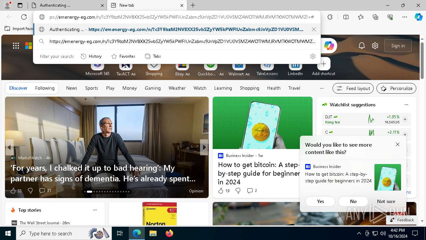This screenshot has width=426, height=240.
Task: Open Feed layout options
Action: [x=353, y=88]
